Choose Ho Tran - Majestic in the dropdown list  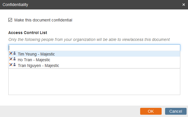(x=94, y=60)
